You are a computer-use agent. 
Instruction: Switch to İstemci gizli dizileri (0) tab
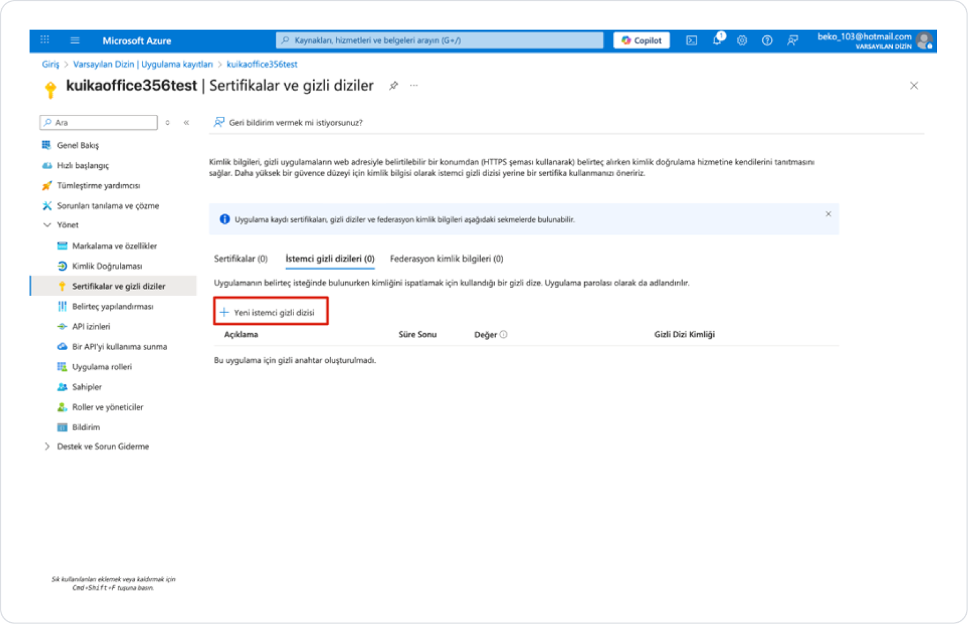pos(330,259)
